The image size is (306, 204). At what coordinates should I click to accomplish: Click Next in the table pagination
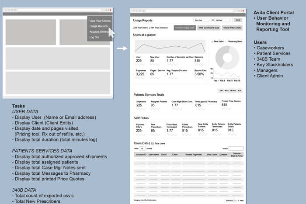pos(242,201)
